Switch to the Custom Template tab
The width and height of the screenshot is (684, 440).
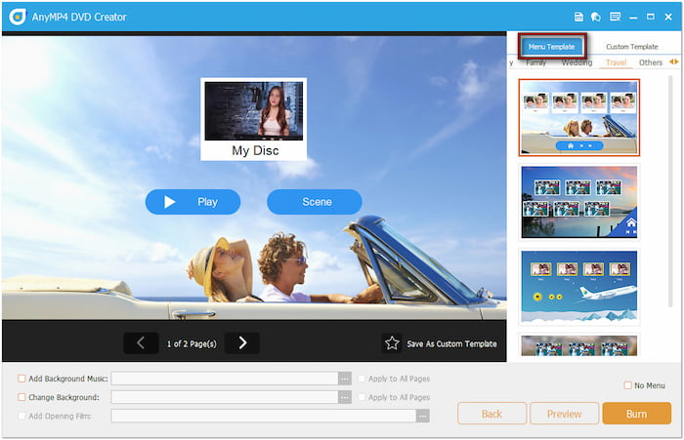click(631, 46)
